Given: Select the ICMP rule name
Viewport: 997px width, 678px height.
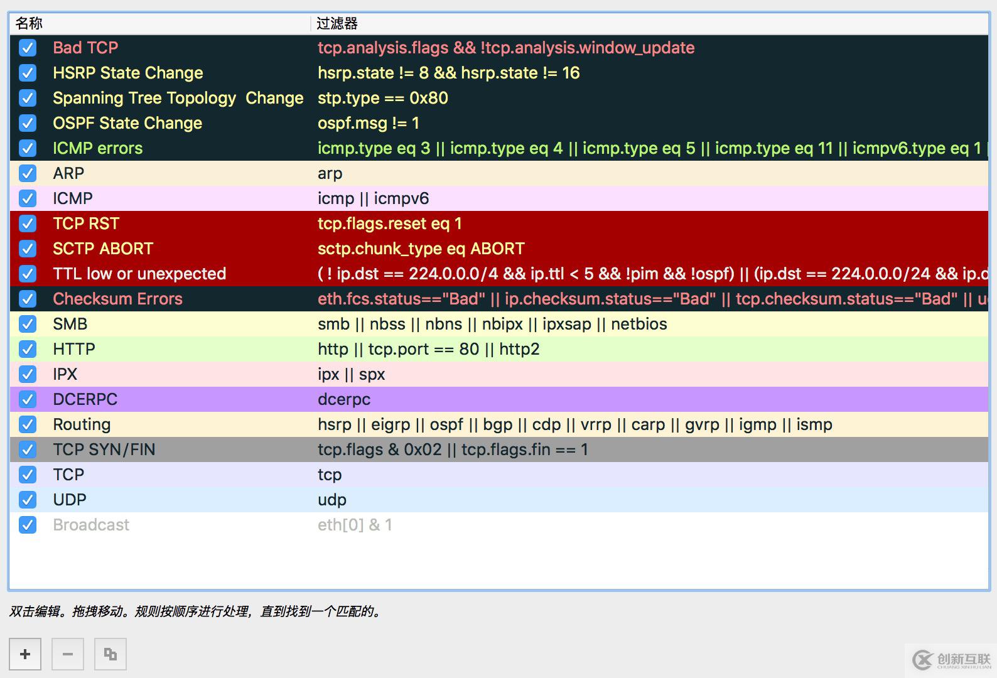Looking at the screenshot, I should pyautogui.click(x=73, y=198).
